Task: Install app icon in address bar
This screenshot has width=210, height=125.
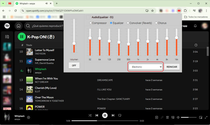Action: point(147,11)
